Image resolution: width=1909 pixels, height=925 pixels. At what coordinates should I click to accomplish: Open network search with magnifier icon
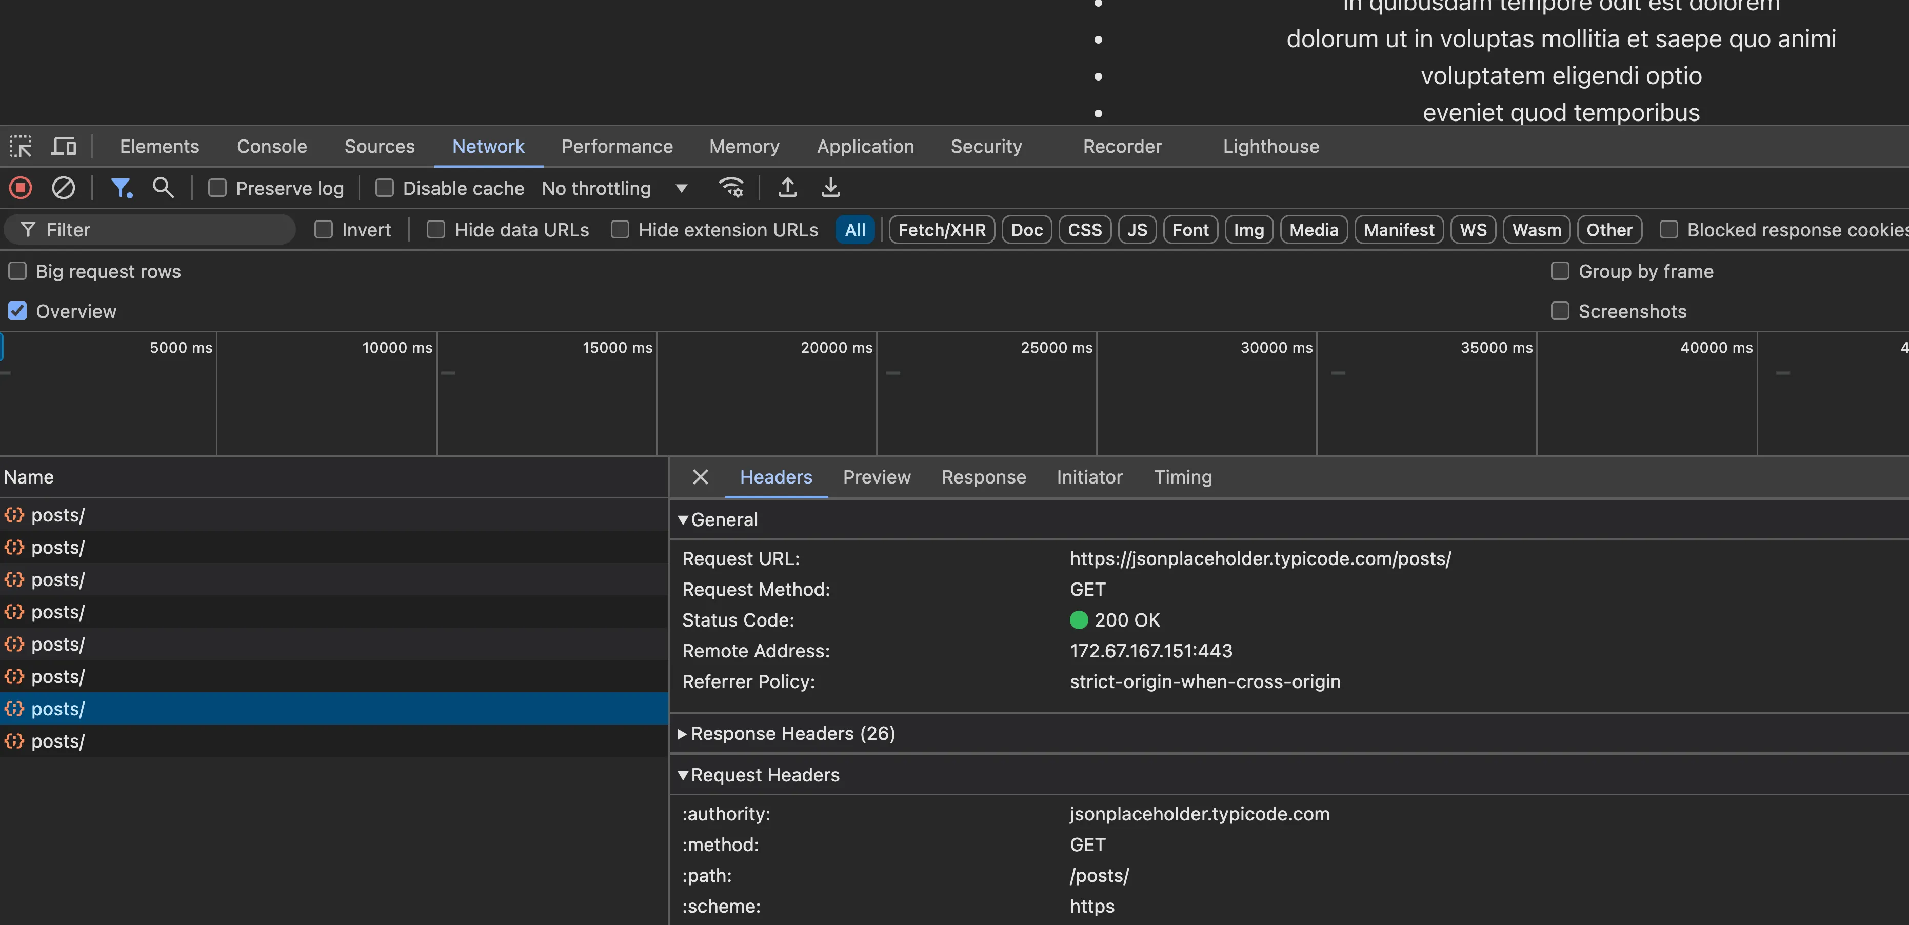pyautogui.click(x=163, y=188)
